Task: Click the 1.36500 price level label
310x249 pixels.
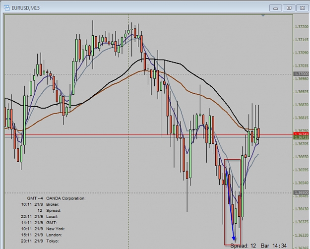Action: pyautogui.click(x=301, y=192)
